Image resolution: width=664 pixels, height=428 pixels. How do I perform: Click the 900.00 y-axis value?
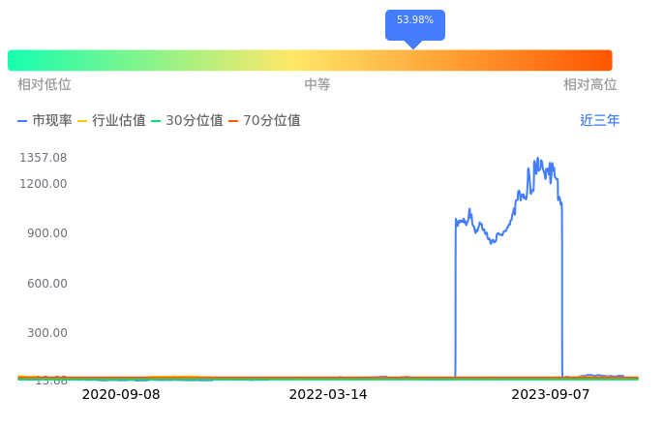[45, 233]
